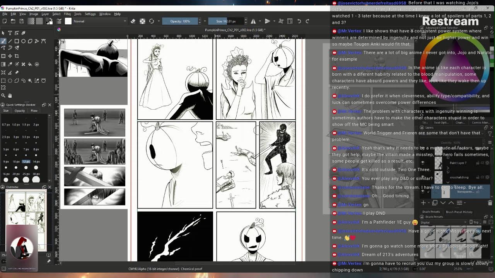
Task: Open the File menu
Action: (x=5, y=14)
